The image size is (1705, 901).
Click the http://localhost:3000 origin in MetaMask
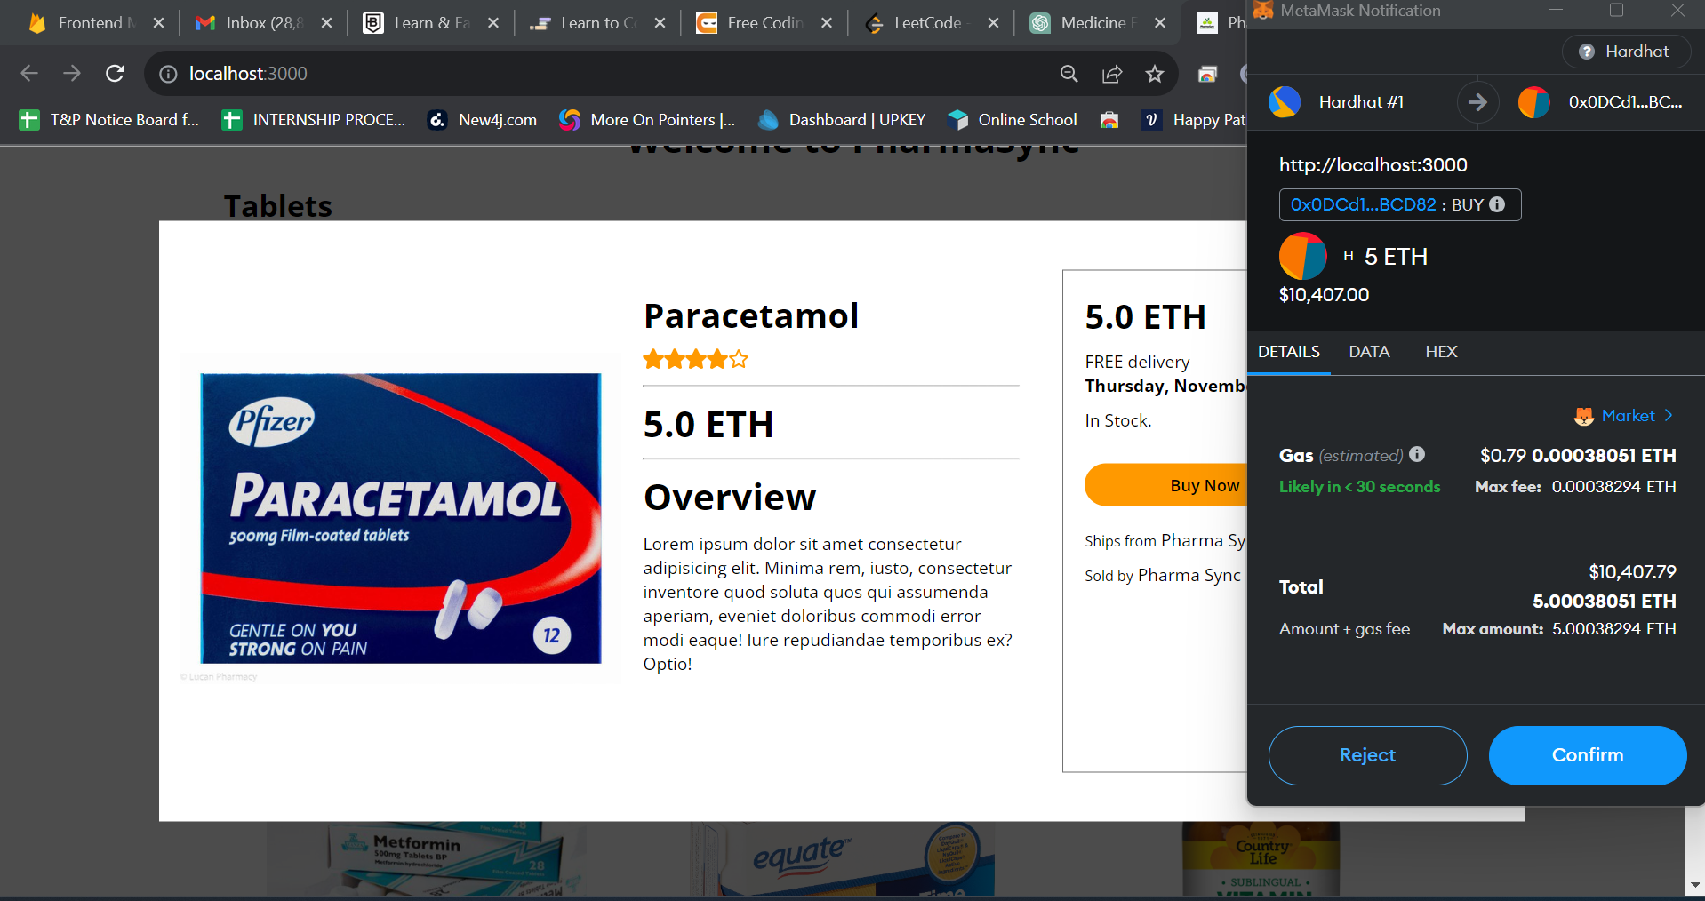click(x=1373, y=165)
